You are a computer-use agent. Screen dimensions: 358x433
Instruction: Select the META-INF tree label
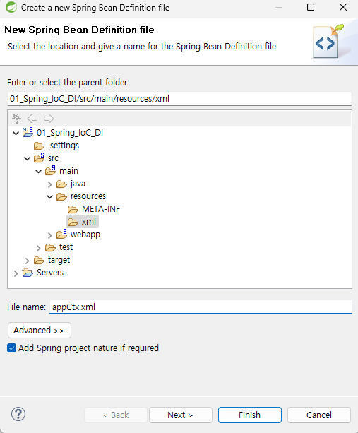tap(101, 209)
